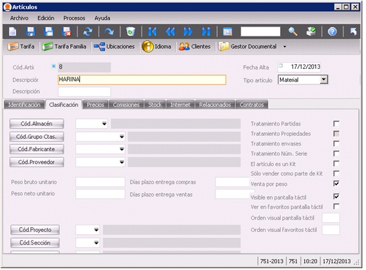
Task: Expand the Tipo artículo dropdown
Action: coord(324,79)
